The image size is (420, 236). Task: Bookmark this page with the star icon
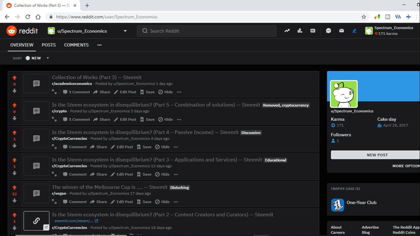[x=364, y=17]
